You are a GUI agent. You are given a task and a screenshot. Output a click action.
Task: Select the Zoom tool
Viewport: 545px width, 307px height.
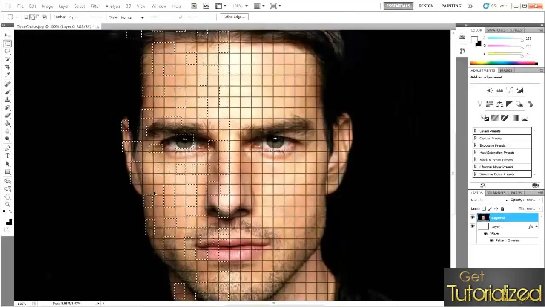point(8,204)
